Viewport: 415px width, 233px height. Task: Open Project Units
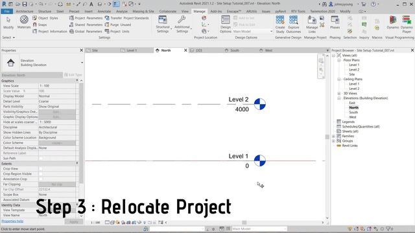coord(117,31)
